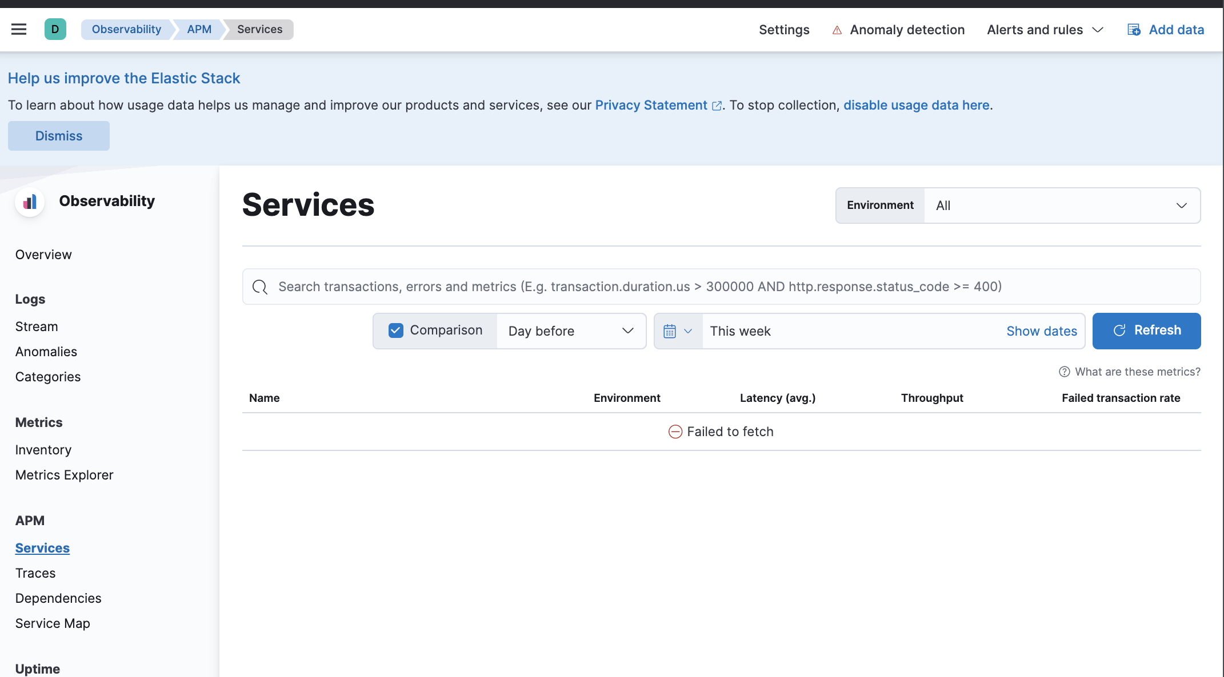This screenshot has width=1224, height=677.
Task: Click the search magnifier icon
Action: [x=260, y=287]
